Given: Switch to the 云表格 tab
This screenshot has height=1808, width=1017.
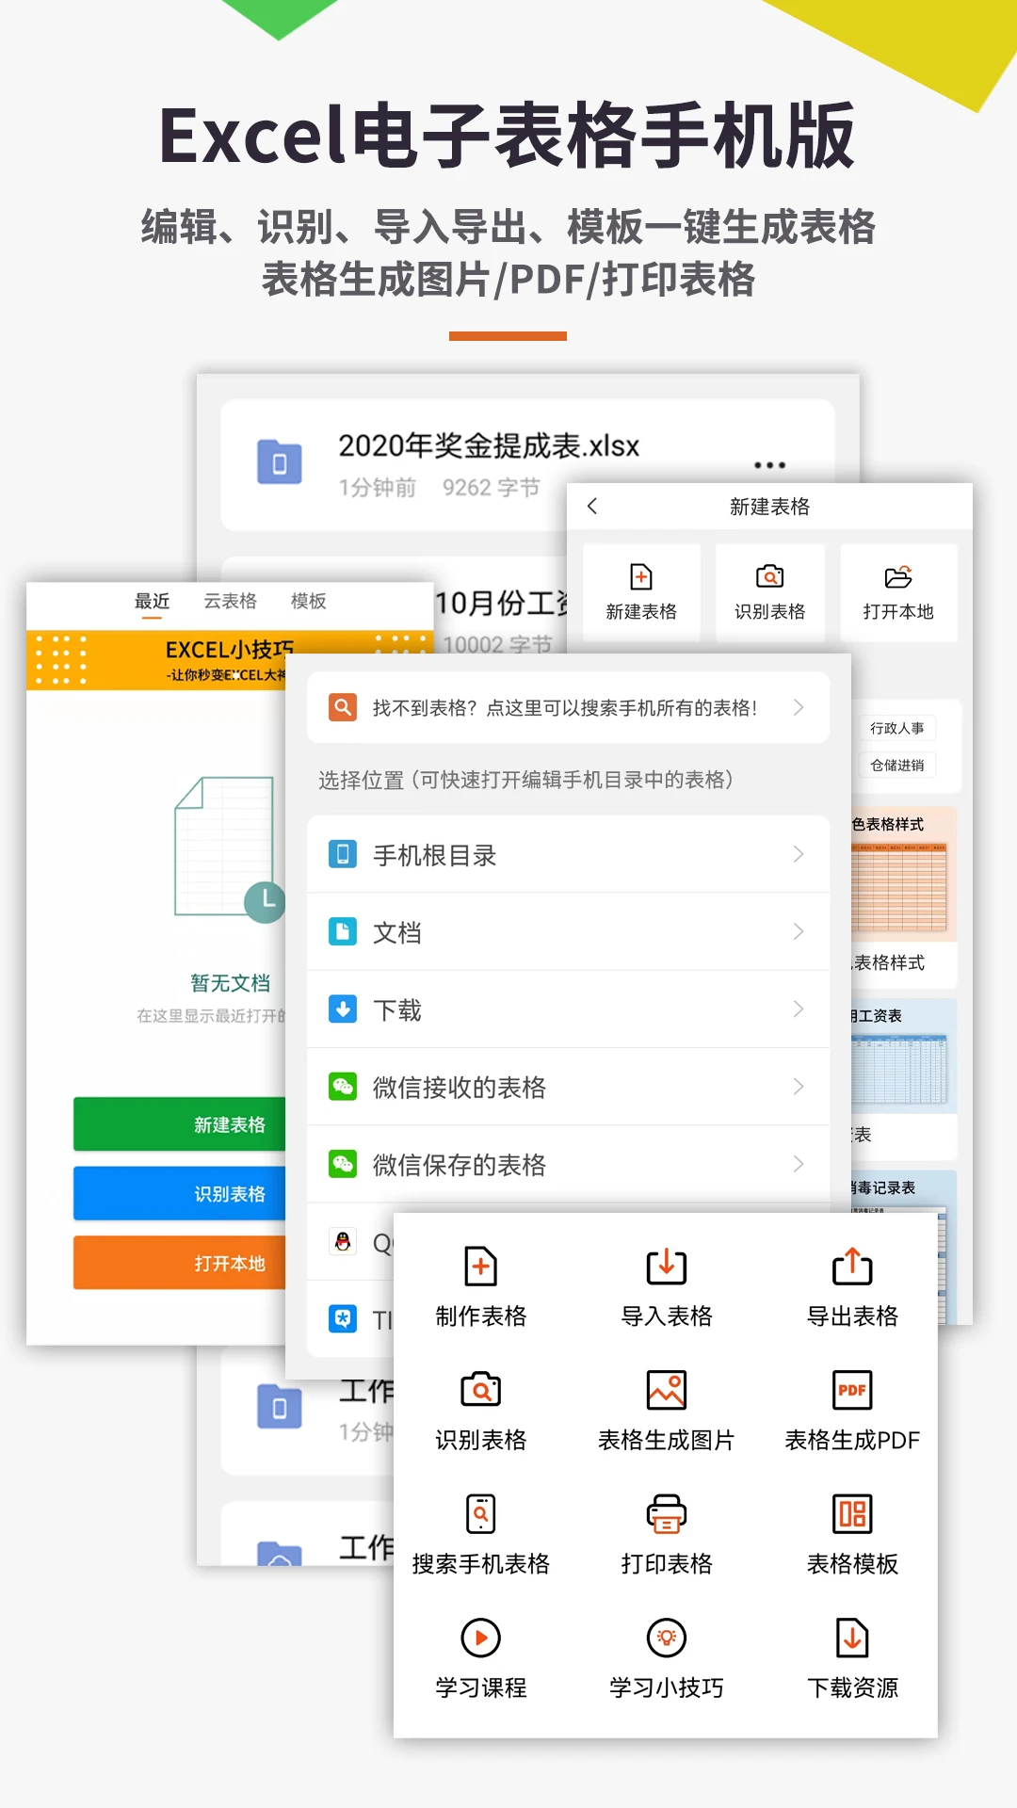Looking at the screenshot, I should 230,601.
